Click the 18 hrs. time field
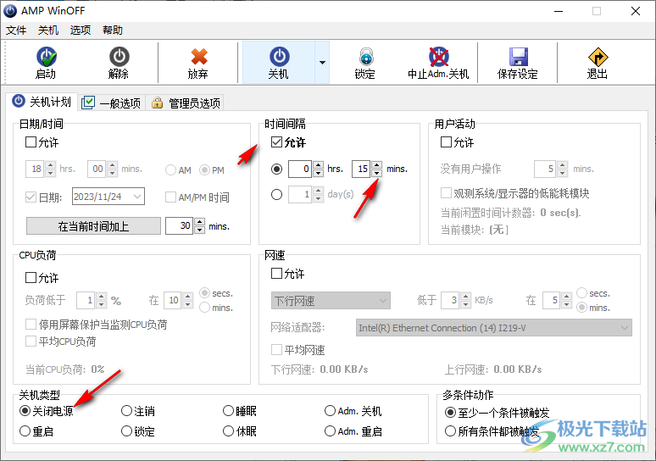 (x=35, y=169)
